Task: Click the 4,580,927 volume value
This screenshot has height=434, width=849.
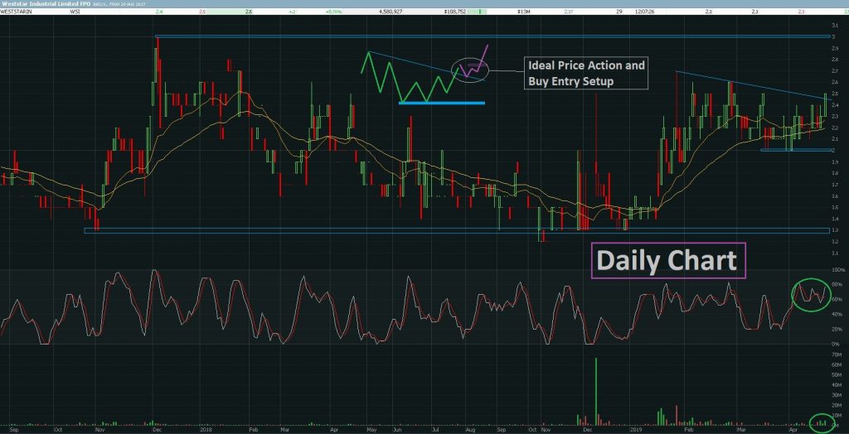Action: click(x=391, y=11)
